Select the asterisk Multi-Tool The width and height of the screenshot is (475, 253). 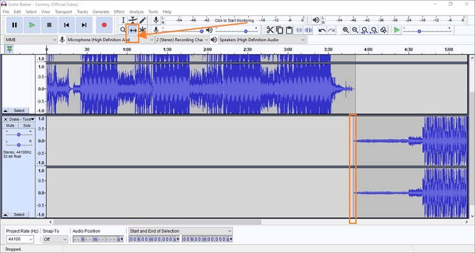coord(142,30)
